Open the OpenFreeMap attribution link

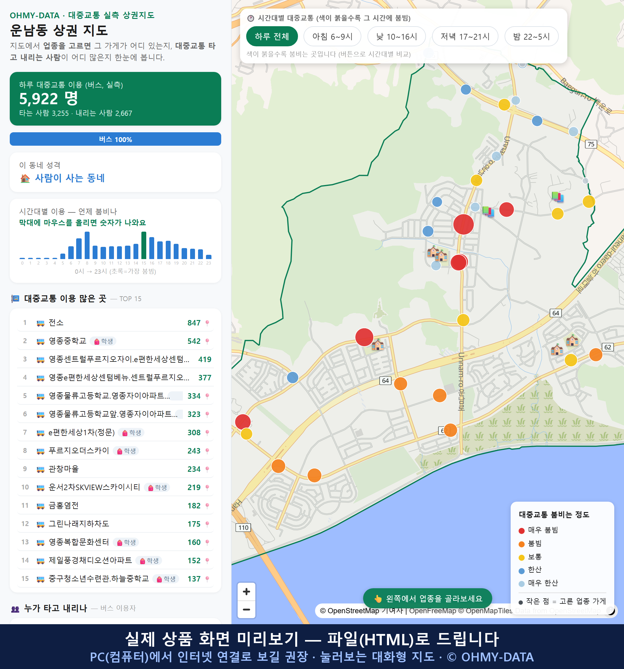(x=432, y=611)
